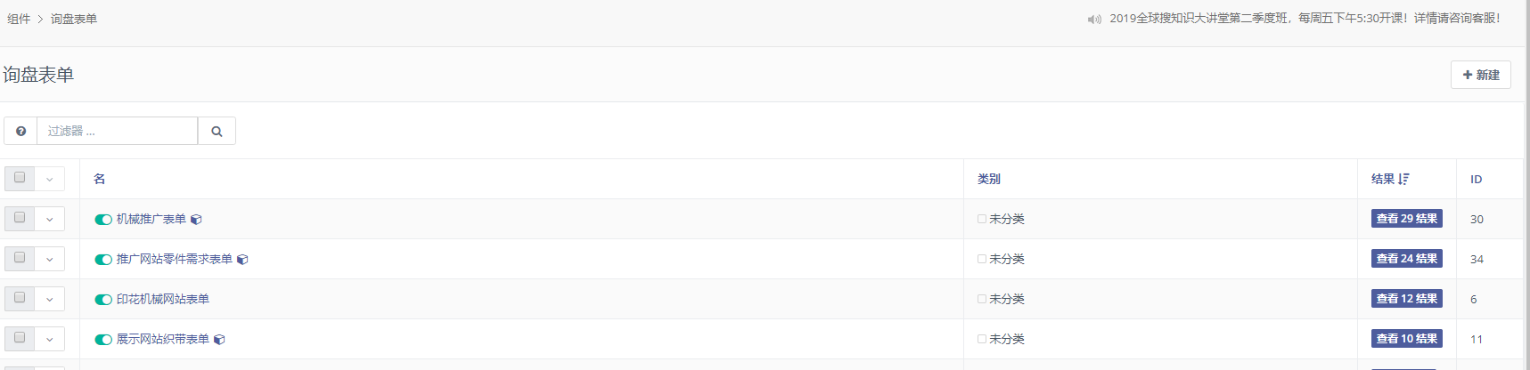Open 查看 29 结果 link
This screenshot has width=1530, height=370.
click(1406, 219)
